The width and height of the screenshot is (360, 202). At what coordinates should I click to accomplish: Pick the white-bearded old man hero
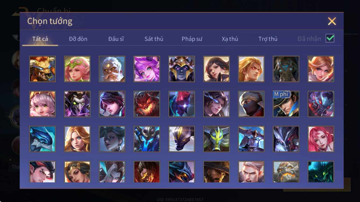[x=112, y=69]
